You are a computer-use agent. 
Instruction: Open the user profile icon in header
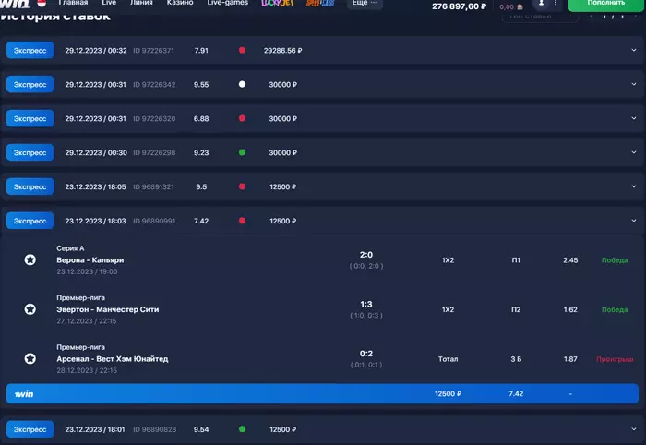coord(541,3)
